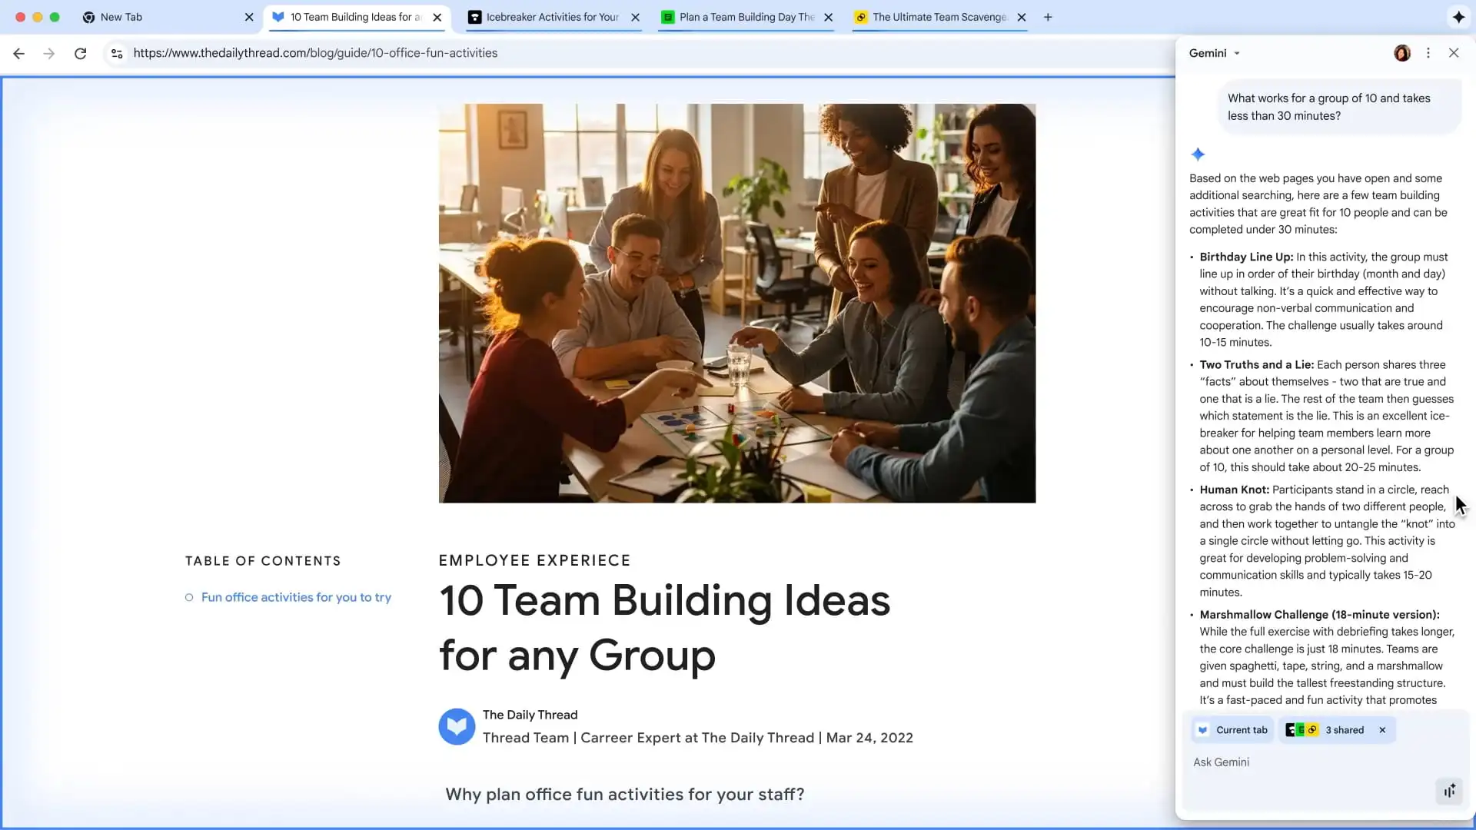Go back using the browser back arrow
Image resolution: width=1476 pixels, height=830 pixels.
(x=19, y=53)
